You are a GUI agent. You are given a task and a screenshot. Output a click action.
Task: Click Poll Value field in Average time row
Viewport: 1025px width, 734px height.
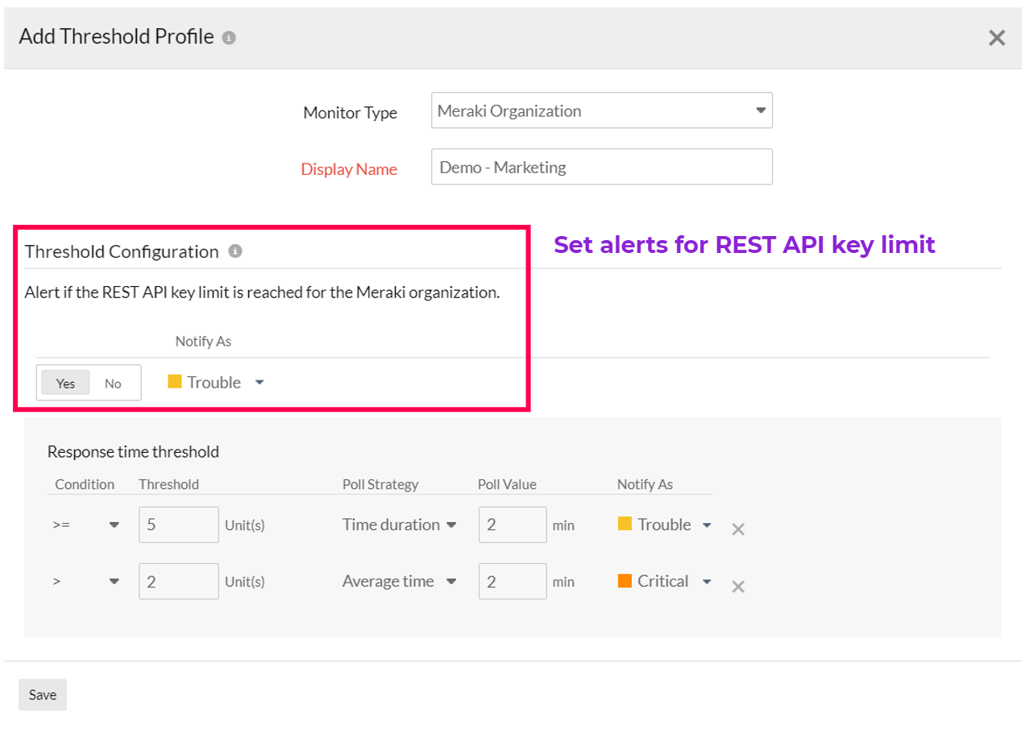point(512,582)
